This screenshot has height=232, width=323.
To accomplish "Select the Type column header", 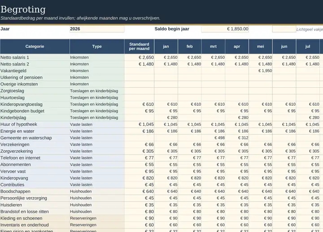I will click(97, 47).
